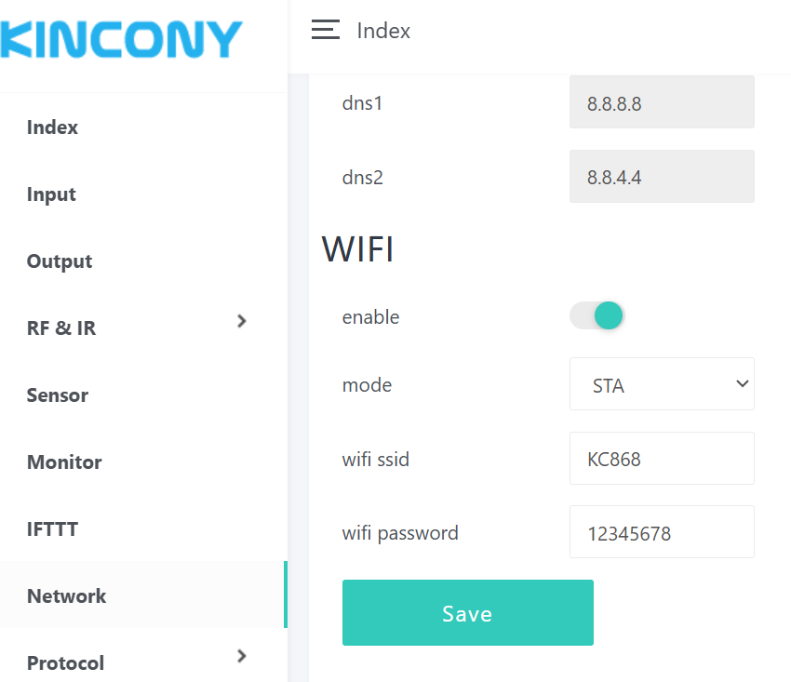Open the IFTTT sidebar entry
Image resolution: width=791 pixels, height=682 pixels.
(52, 529)
